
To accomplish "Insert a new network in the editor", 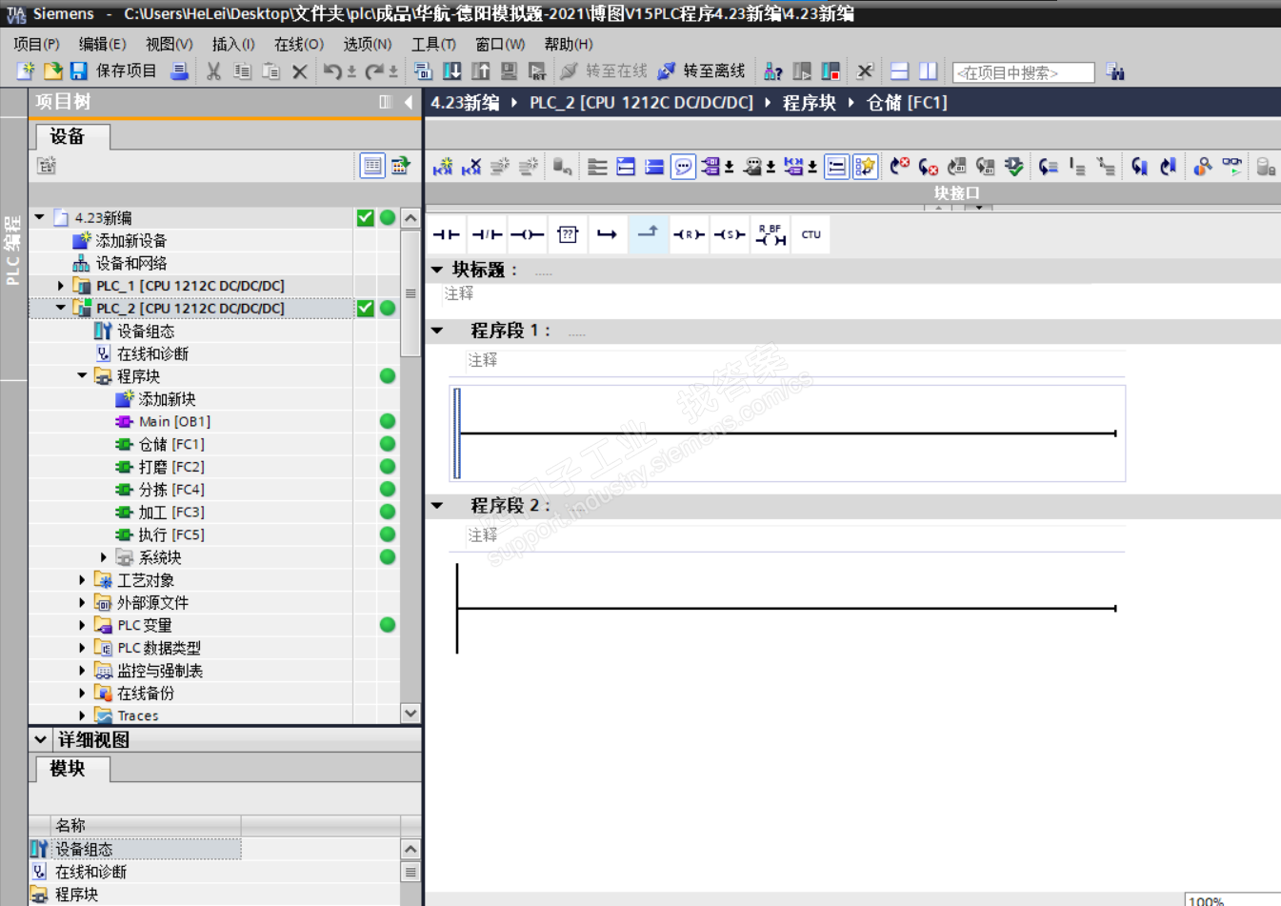I will pos(443,167).
